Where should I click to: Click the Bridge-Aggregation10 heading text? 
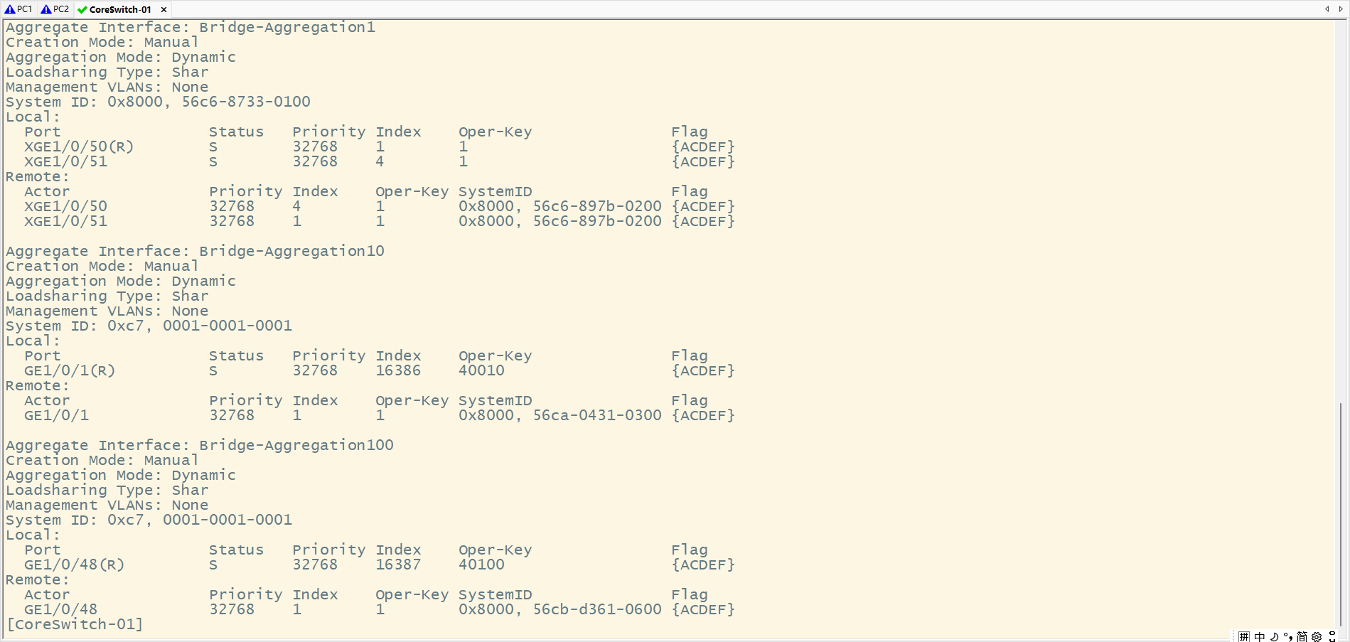pos(291,251)
